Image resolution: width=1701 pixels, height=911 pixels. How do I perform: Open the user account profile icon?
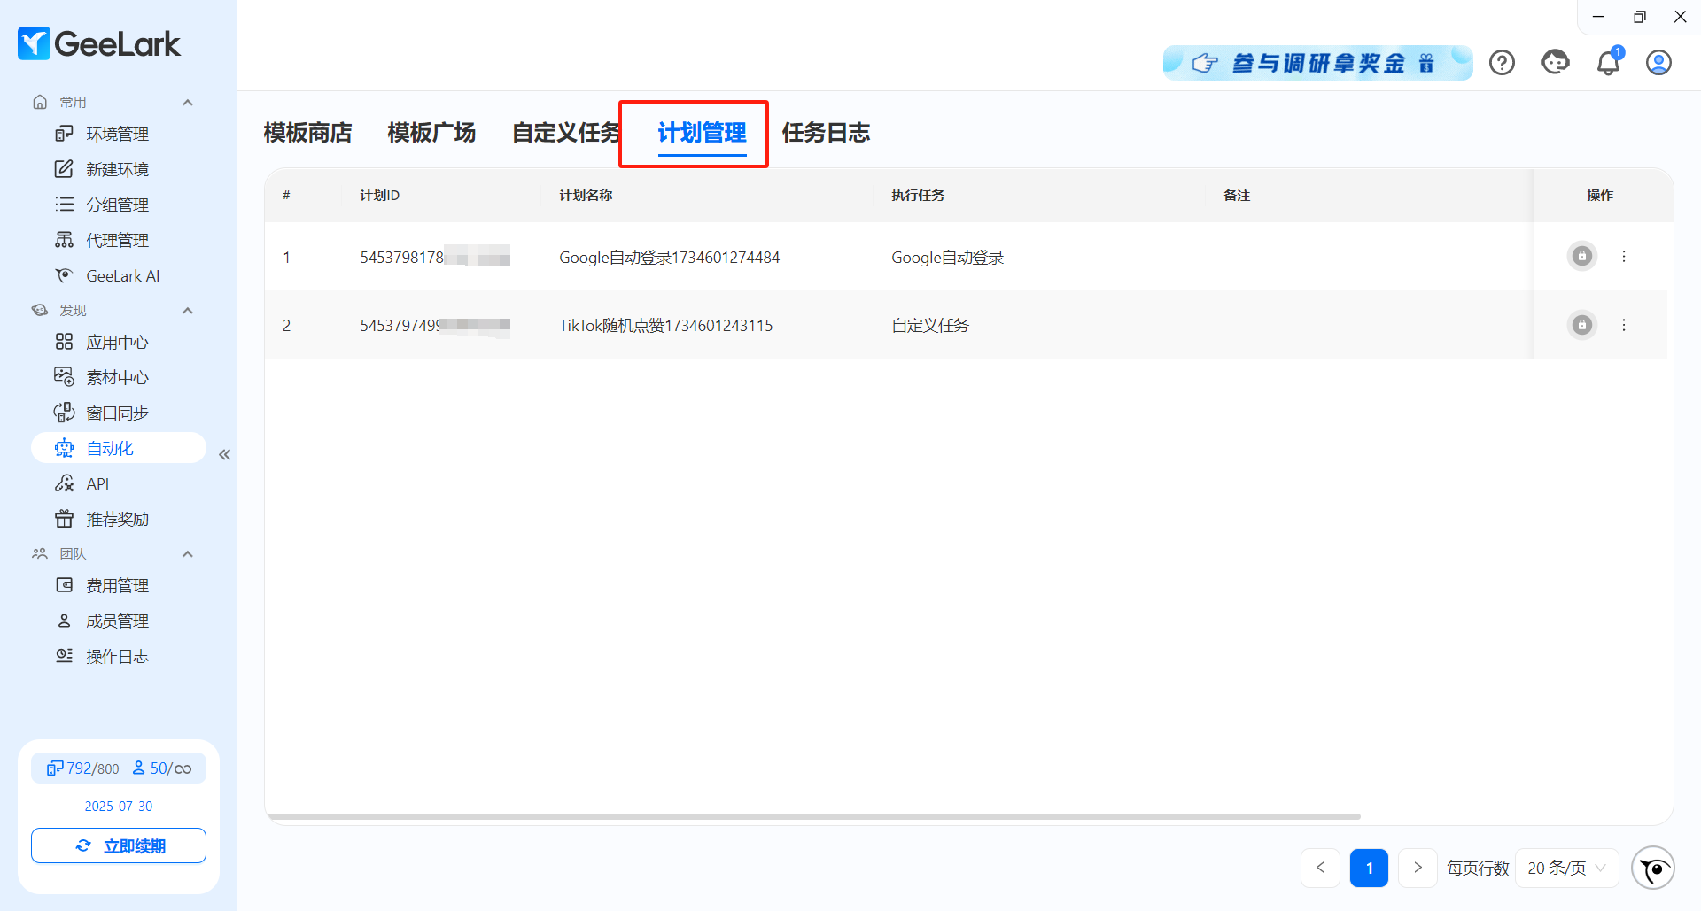1658,63
